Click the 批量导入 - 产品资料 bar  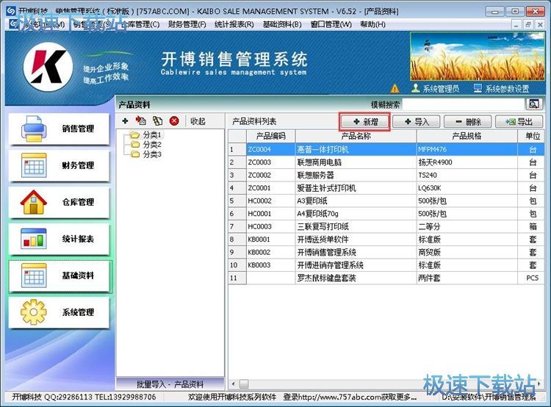pos(170,384)
